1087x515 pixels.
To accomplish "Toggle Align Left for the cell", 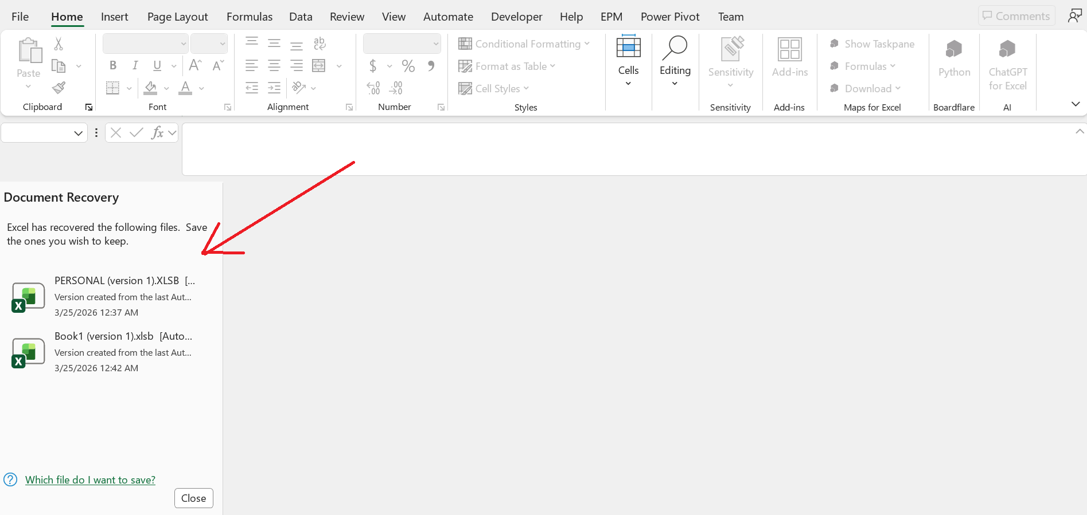I will click(252, 66).
